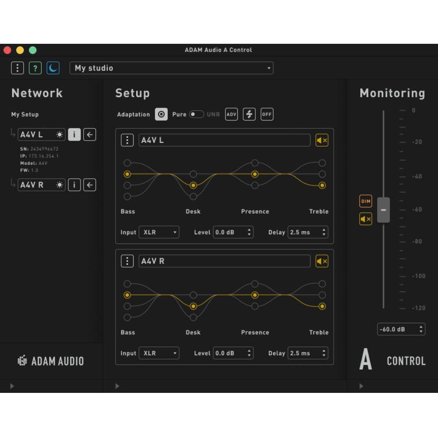The width and height of the screenshot is (438, 438).
Task: Open the My studio preset dropdown
Action: pyautogui.click(x=172, y=68)
